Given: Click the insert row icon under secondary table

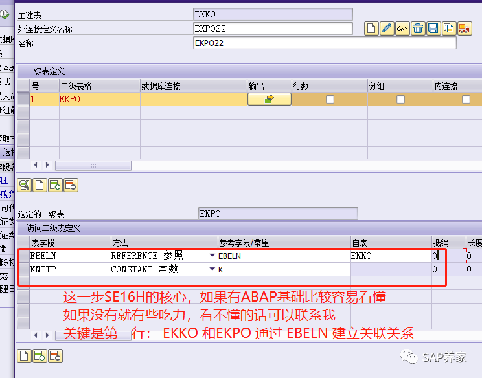Looking at the screenshot, I should tap(55, 185).
